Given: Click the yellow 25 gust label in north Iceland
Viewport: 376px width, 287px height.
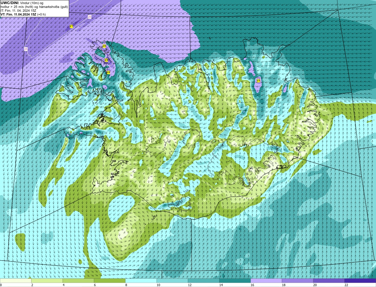Looking at the screenshot, I should point(258,80).
